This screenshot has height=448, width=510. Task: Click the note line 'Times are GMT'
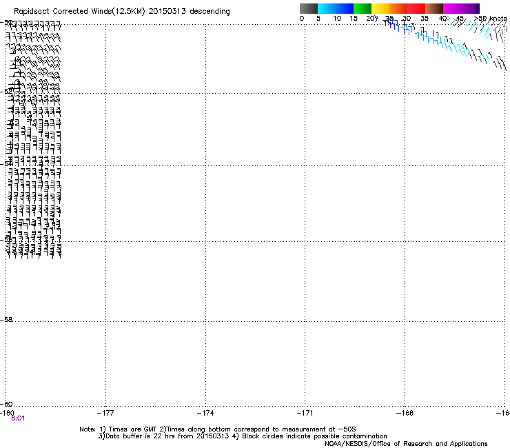[133, 429]
